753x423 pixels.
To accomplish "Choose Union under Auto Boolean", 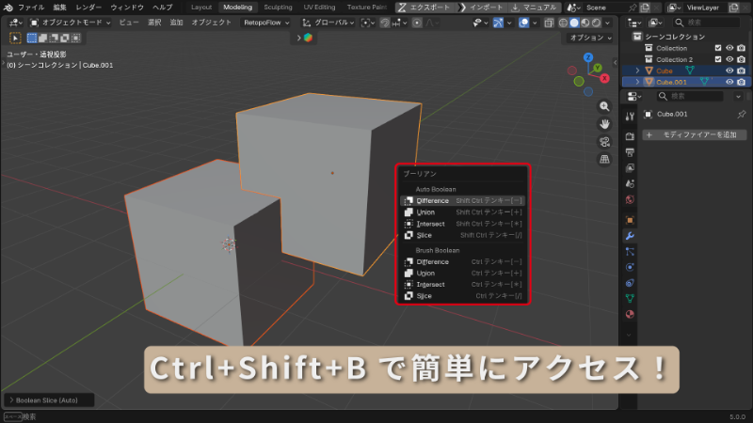I will coord(431,212).
